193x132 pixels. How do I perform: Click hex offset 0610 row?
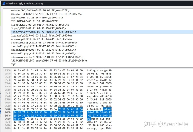tap(58, 106)
